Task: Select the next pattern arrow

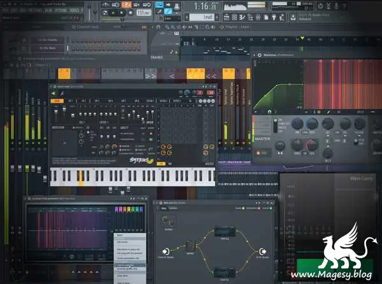Action: [217, 17]
